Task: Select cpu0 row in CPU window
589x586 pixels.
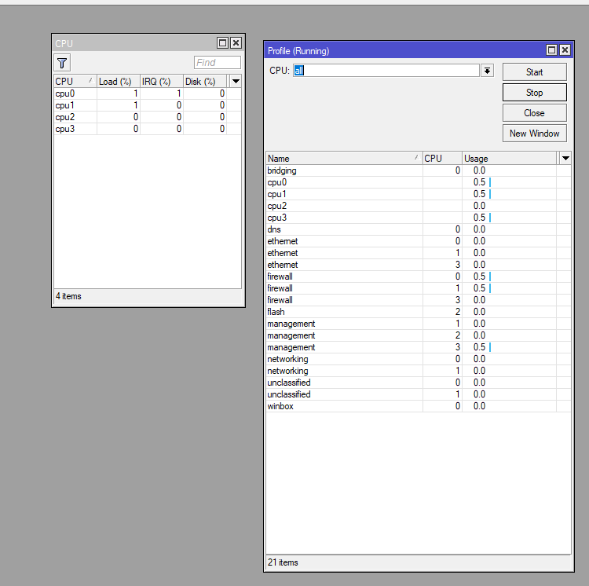Action: click(x=148, y=93)
